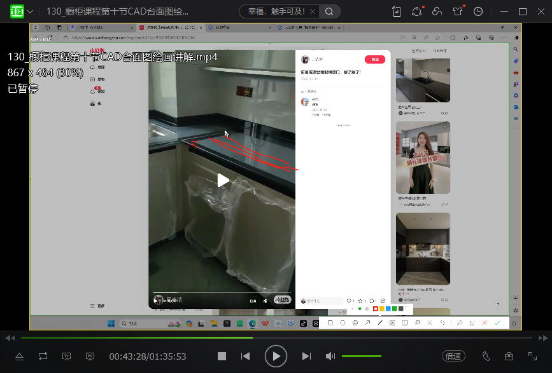Click the stop playback square button
This screenshot has height=373, width=552.
point(222,356)
